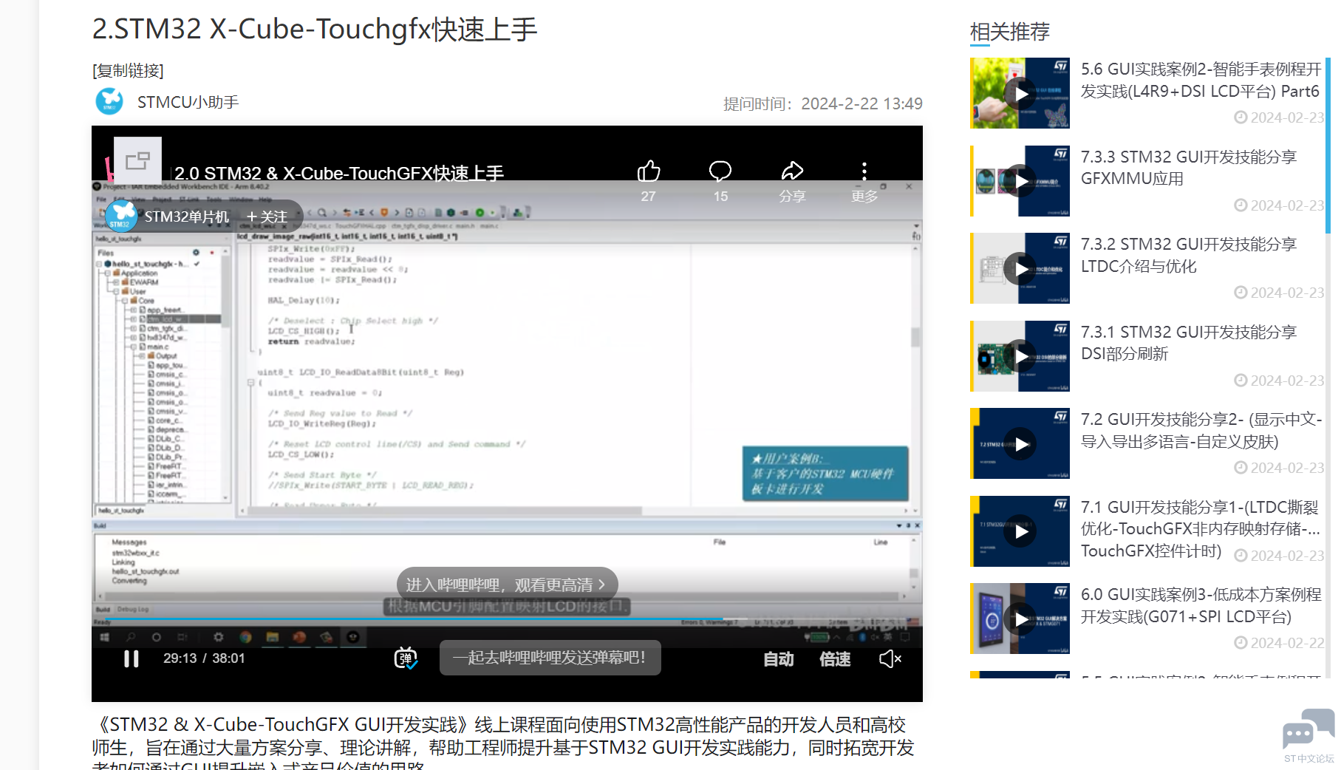Click the 提问时间：2024-2-22 13:49 timestamp
This screenshot has height=770, width=1341.
[823, 103]
